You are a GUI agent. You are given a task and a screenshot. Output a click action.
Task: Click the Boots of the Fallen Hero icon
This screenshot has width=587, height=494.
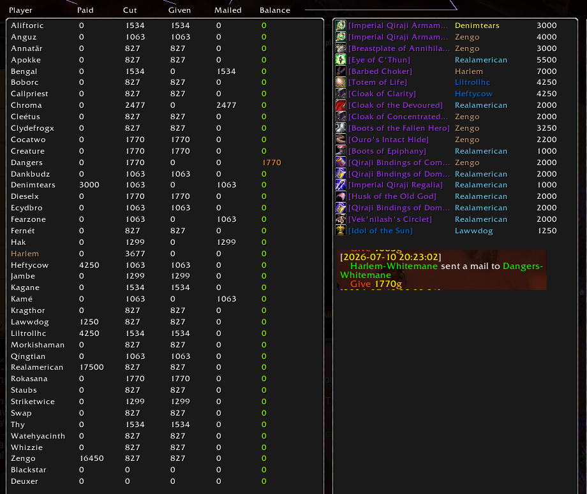pyautogui.click(x=341, y=128)
